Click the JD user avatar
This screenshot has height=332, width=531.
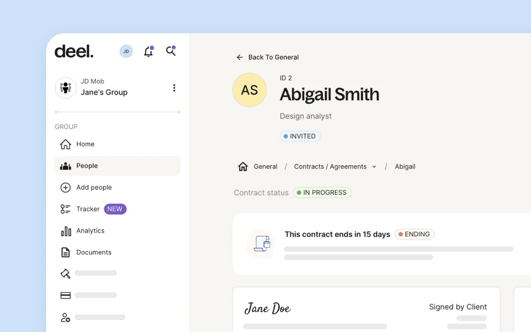[x=126, y=51]
